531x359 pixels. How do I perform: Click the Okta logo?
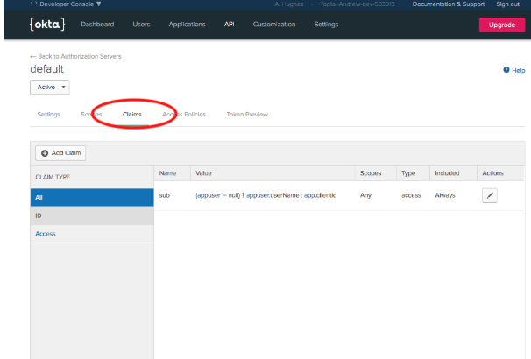tap(47, 24)
